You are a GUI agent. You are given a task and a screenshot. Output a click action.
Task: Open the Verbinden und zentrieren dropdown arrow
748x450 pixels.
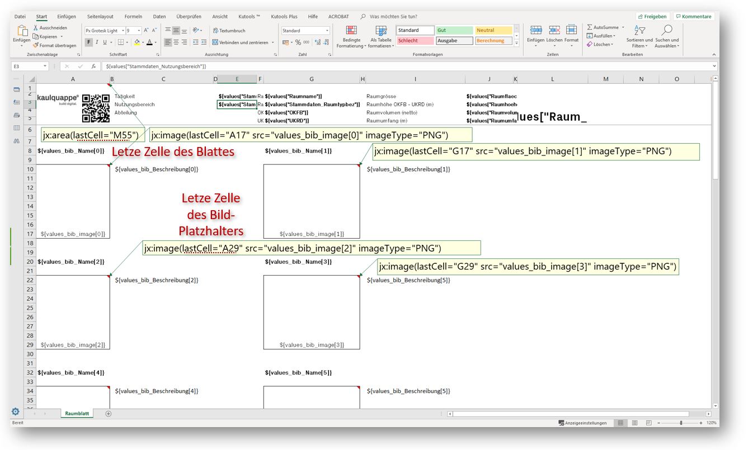273,42
